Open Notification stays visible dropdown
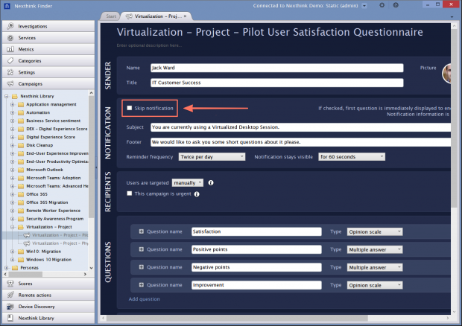This screenshot has height=326, width=462. click(x=351, y=157)
